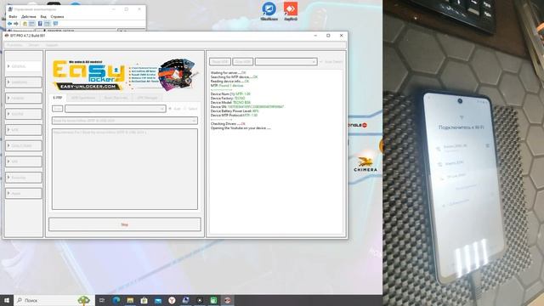Screen dimensions: 544x306
Task: Open Microsoft Store from the taskbar
Action: point(144,300)
